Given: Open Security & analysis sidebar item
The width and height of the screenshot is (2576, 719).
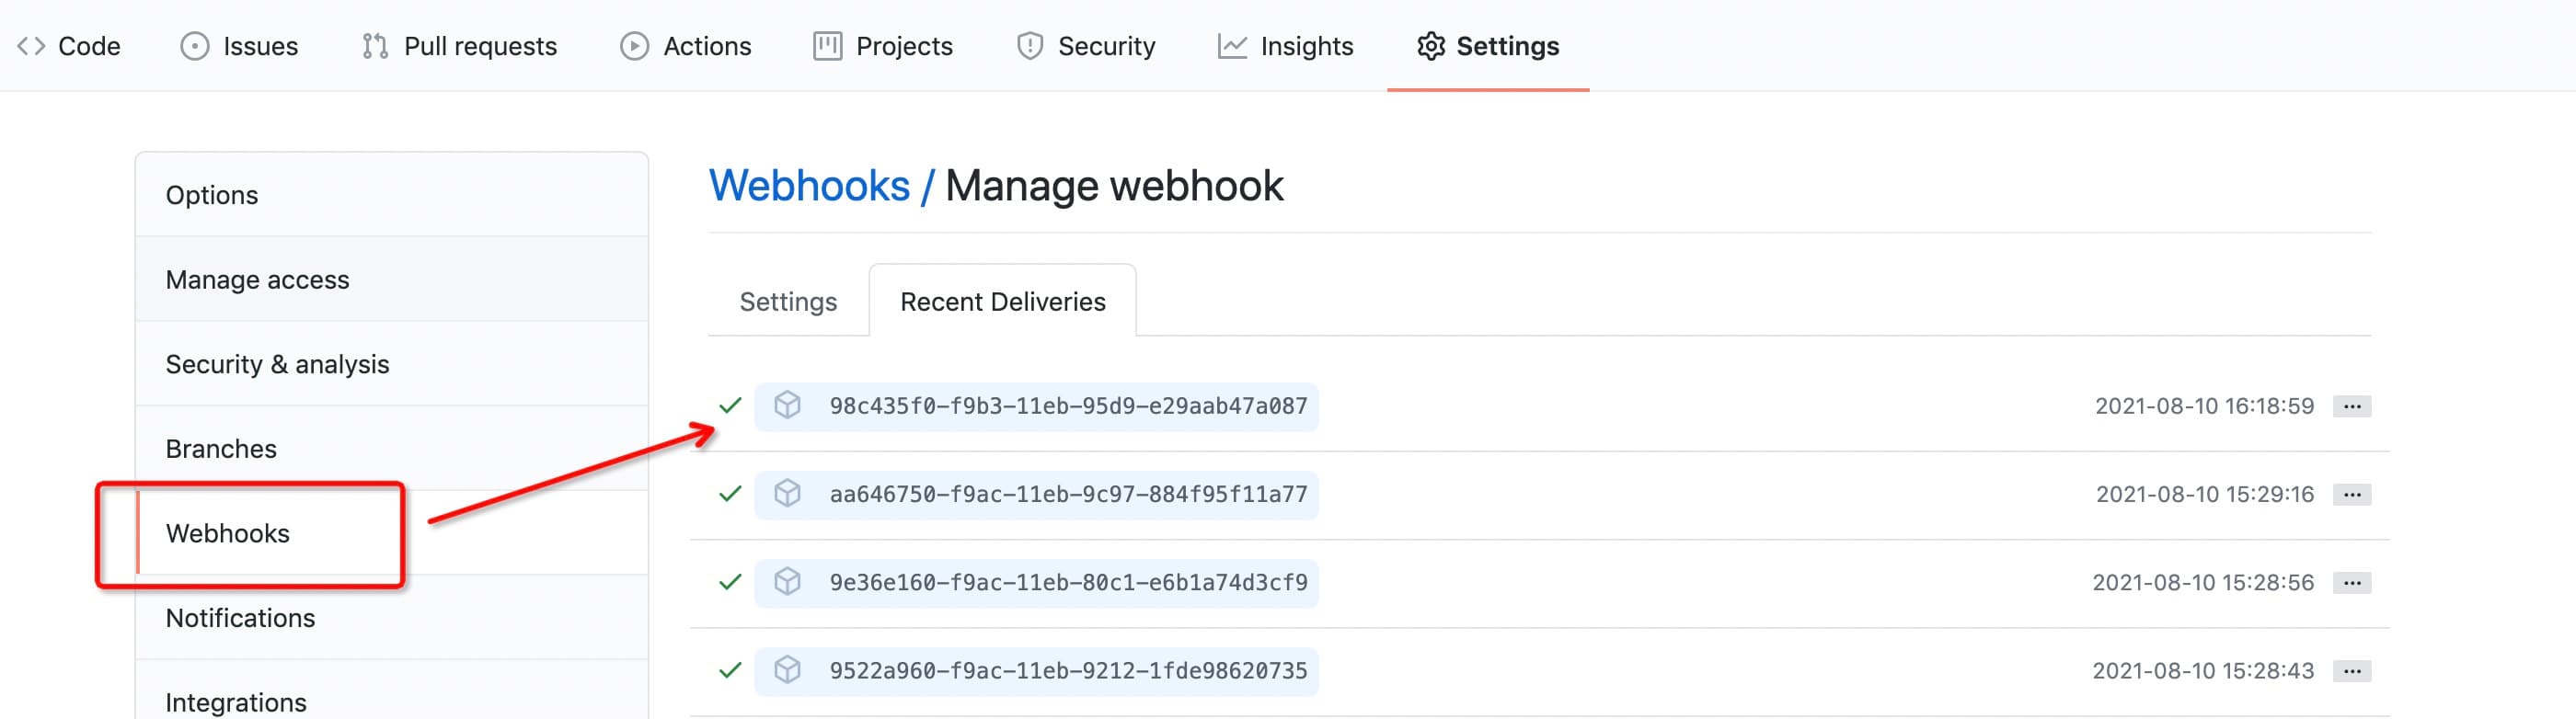Looking at the screenshot, I should point(392,364).
